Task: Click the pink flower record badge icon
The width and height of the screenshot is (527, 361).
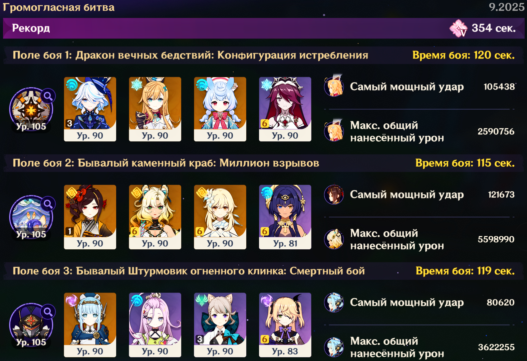Action: click(x=459, y=28)
